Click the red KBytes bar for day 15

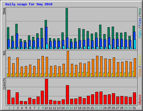67,95
